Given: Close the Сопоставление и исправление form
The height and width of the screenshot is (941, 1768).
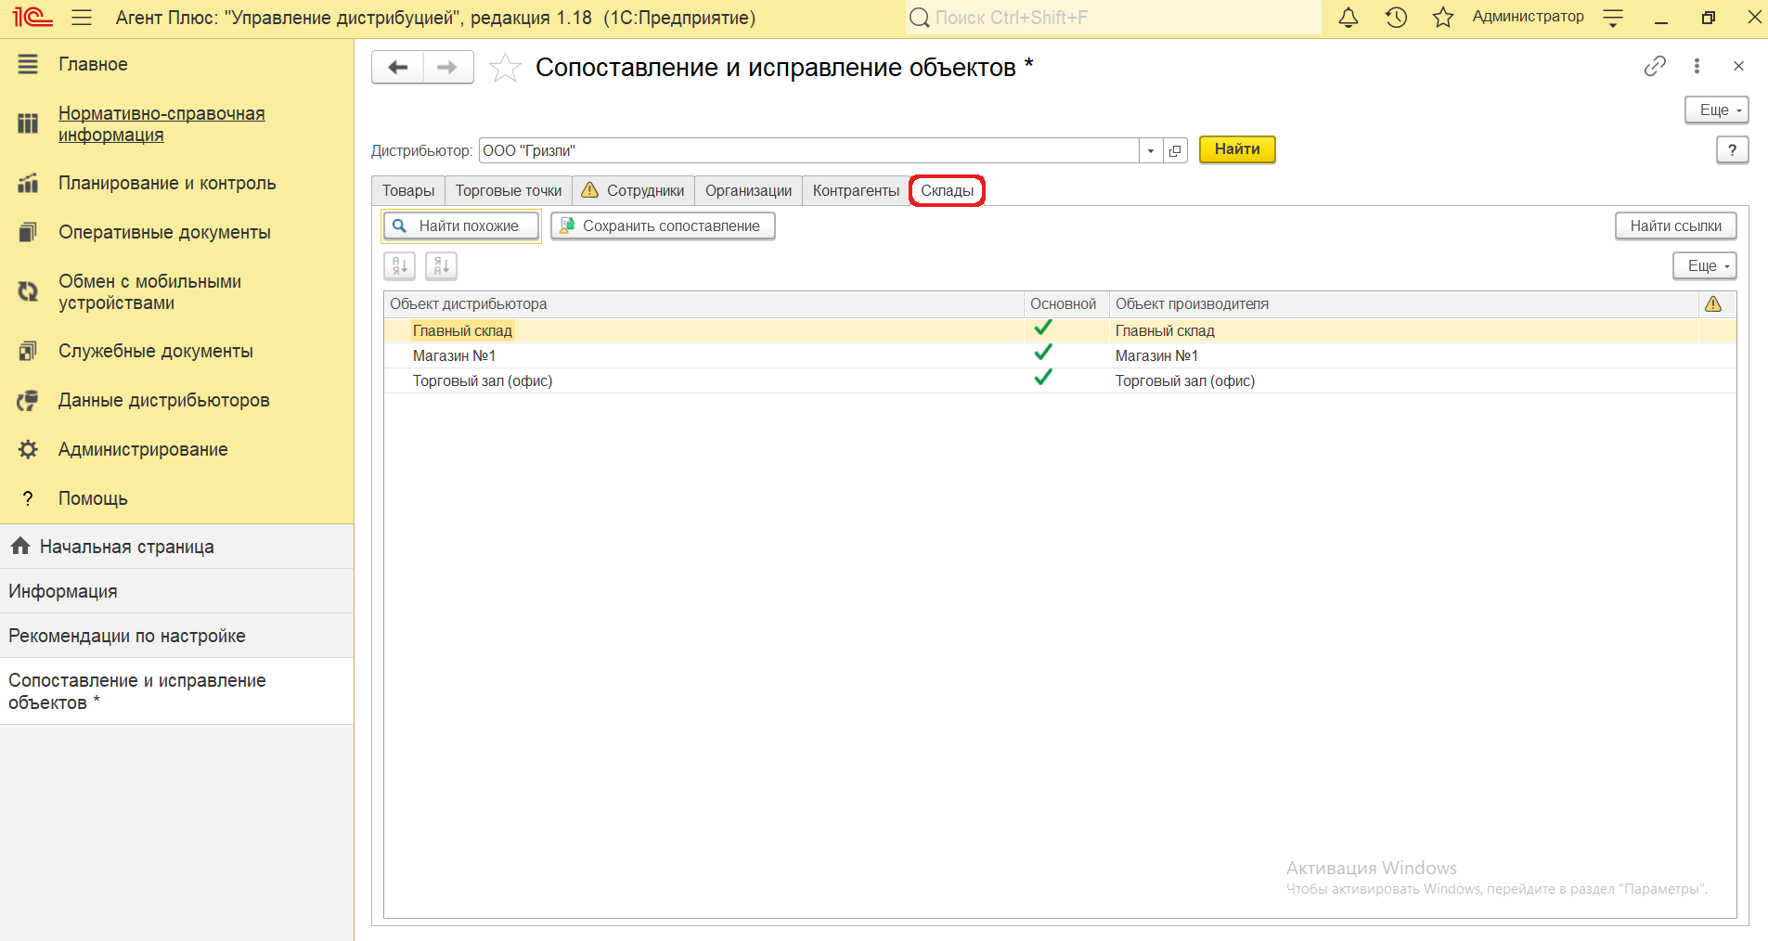Looking at the screenshot, I should pos(1738,66).
